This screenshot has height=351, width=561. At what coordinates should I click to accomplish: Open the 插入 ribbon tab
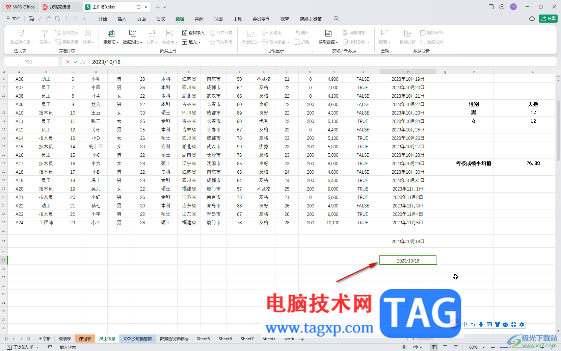click(x=122, y=19)
